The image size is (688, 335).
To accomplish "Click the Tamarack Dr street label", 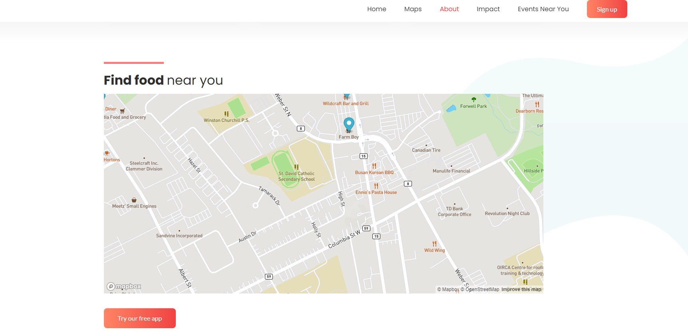I will 269,196.
